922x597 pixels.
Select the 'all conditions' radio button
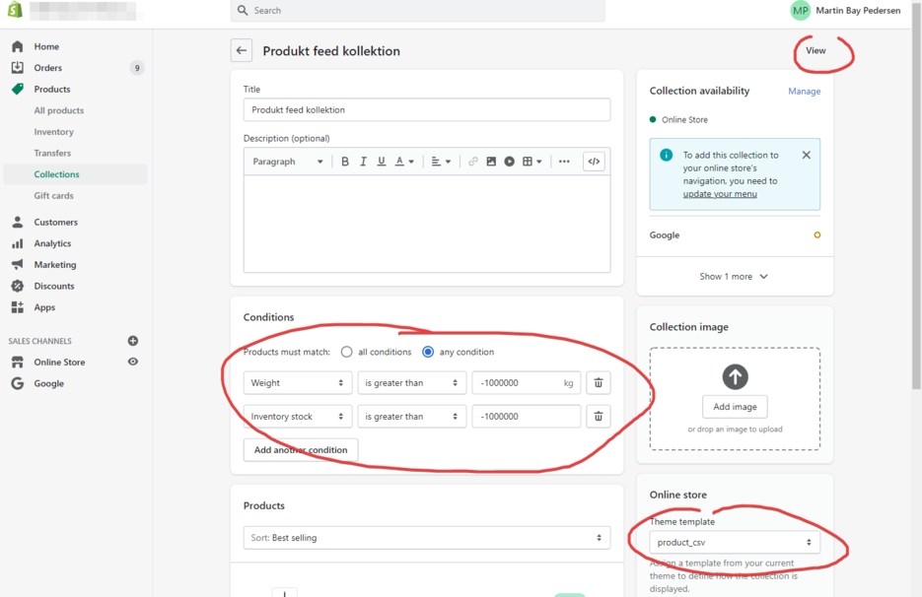point(346,352)
